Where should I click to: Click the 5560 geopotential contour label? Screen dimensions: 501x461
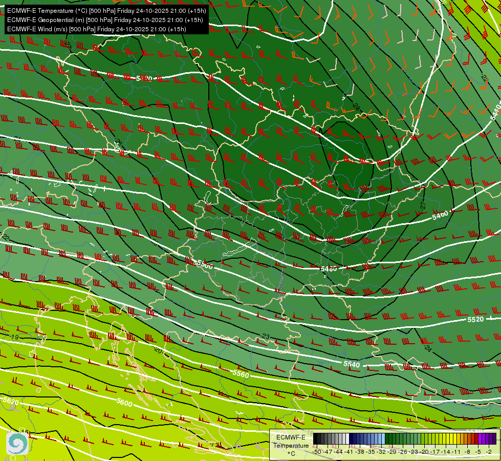[241, 373]
